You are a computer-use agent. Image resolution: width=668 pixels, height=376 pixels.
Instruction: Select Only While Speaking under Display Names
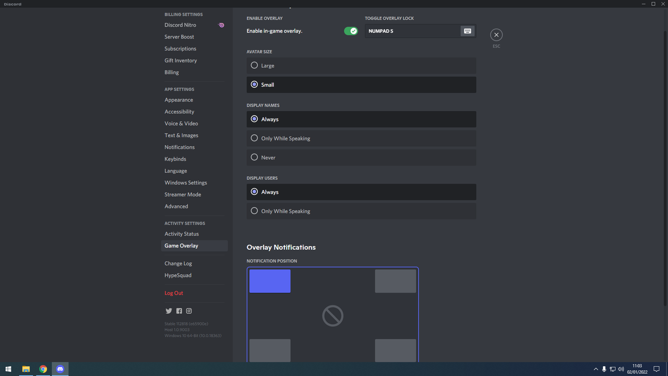[361, 138]
